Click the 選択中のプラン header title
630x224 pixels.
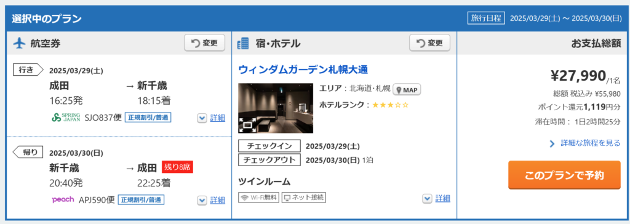click(x=47, y=18)
